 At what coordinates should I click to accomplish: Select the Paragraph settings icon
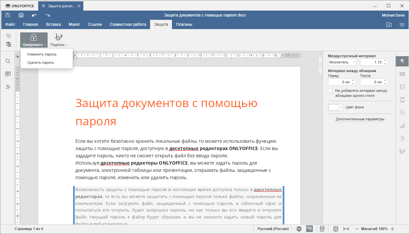pos(402,61)
